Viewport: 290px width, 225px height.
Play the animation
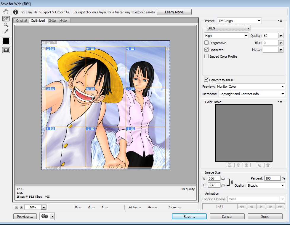coord(261,207)
